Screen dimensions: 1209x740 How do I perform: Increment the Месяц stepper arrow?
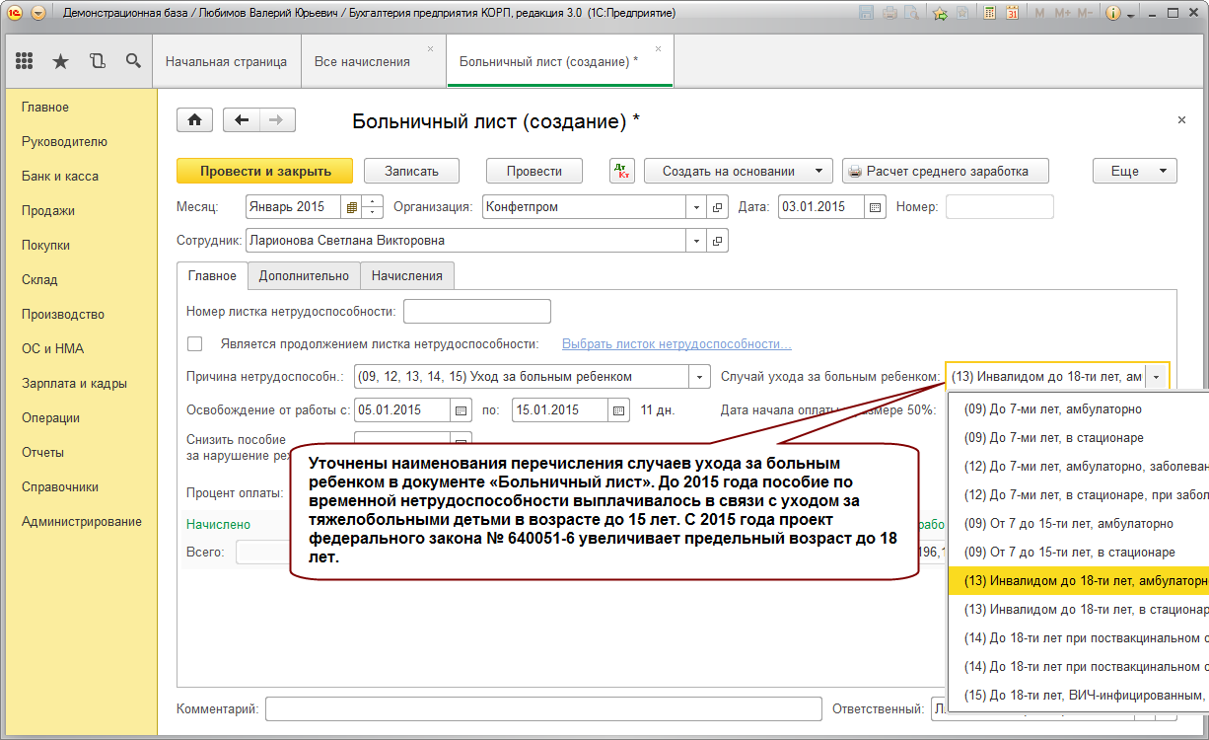pyautogui.click(x=372, y=201)
